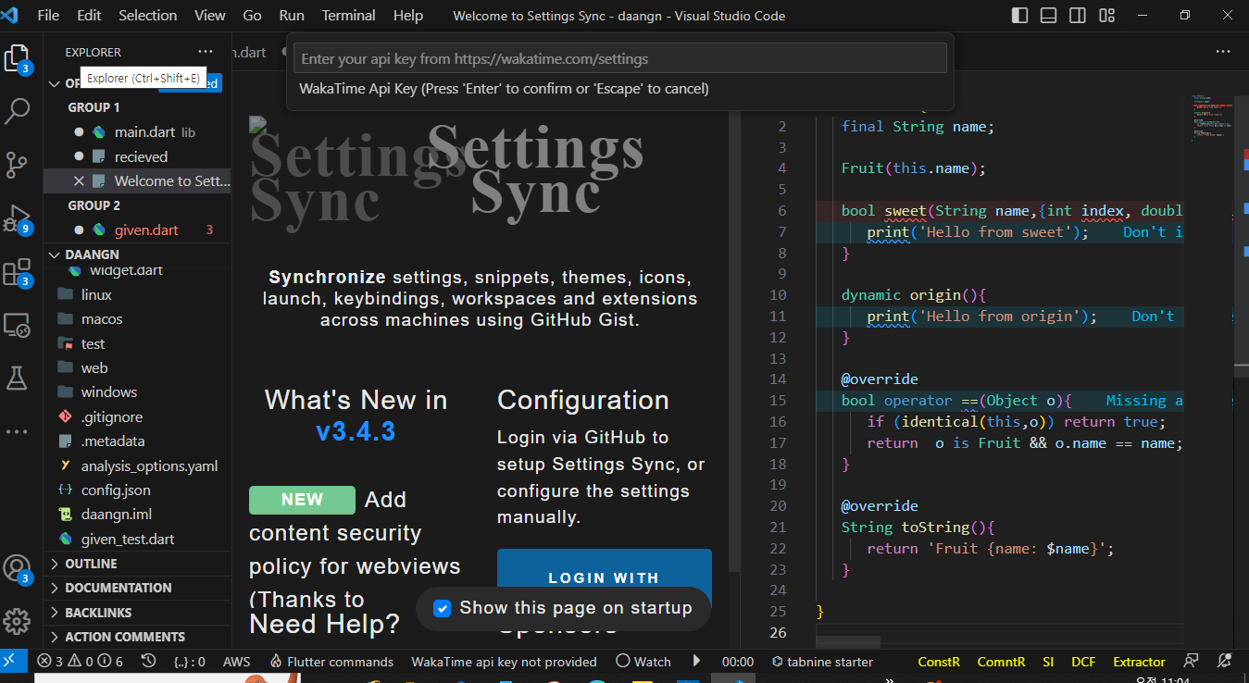
Task: Toggle the primary side bar layout button
Action: click(1019, 16)
